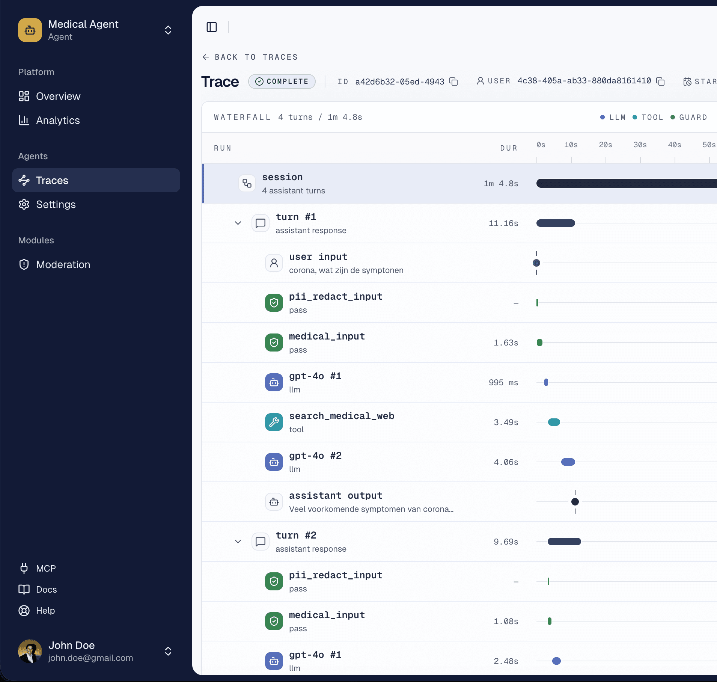Click 'Veel voorkomende symptomen van corona…' text
The image size is (717, 682).
tap(371, 509)
